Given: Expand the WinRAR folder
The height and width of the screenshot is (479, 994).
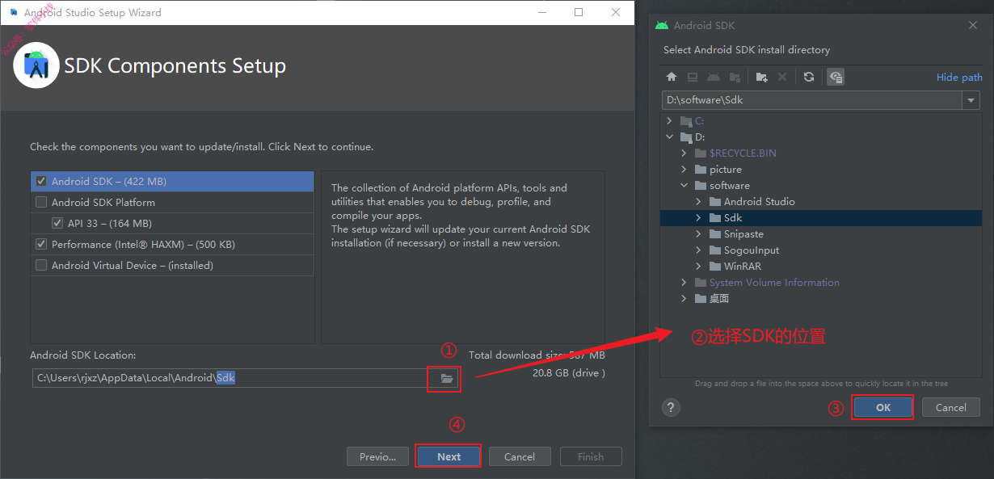Looking at the screenshot, I should pos(698,267).
